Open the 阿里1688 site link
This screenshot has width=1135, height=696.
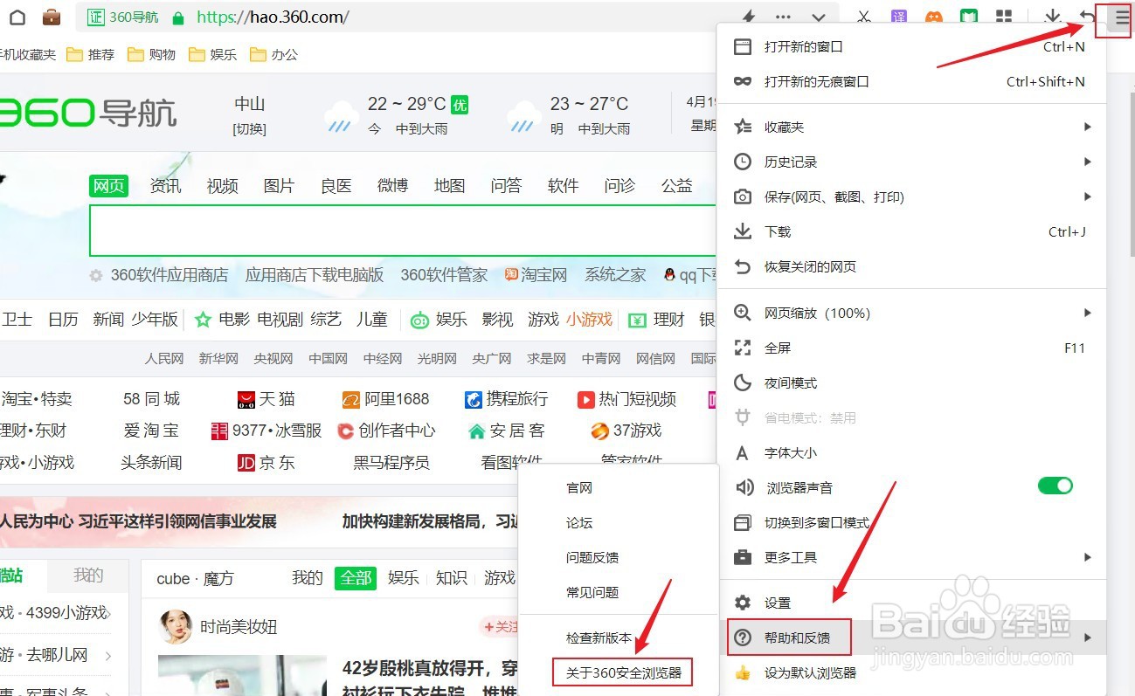click(385, 399)
